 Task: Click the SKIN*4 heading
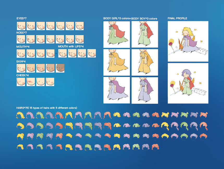click(21, 61)
